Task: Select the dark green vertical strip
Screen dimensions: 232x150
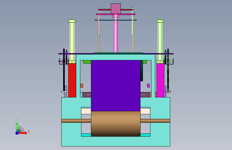Action: pos(142,70)
